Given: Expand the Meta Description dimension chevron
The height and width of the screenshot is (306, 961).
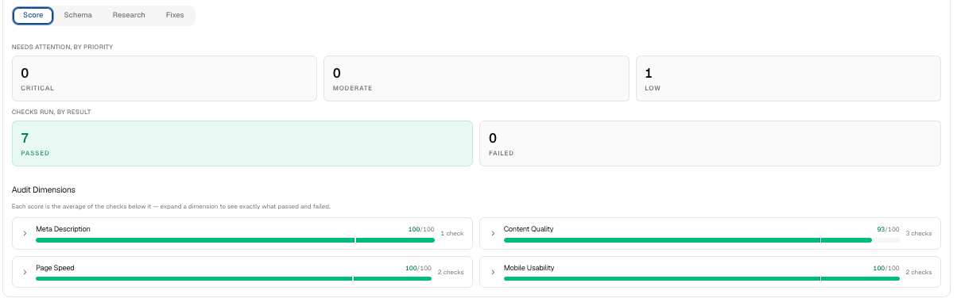Looking at the screenshot, I should point(25,234).
